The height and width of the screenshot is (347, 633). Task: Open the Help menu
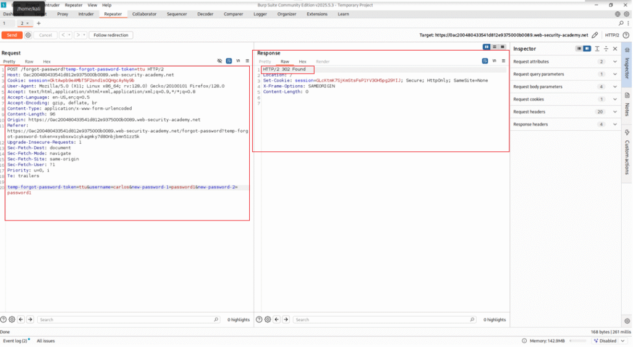[106, 5]
